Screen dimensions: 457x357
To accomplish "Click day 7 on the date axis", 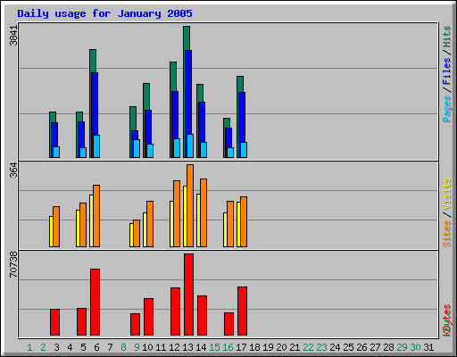I will [x=110, y=347].
